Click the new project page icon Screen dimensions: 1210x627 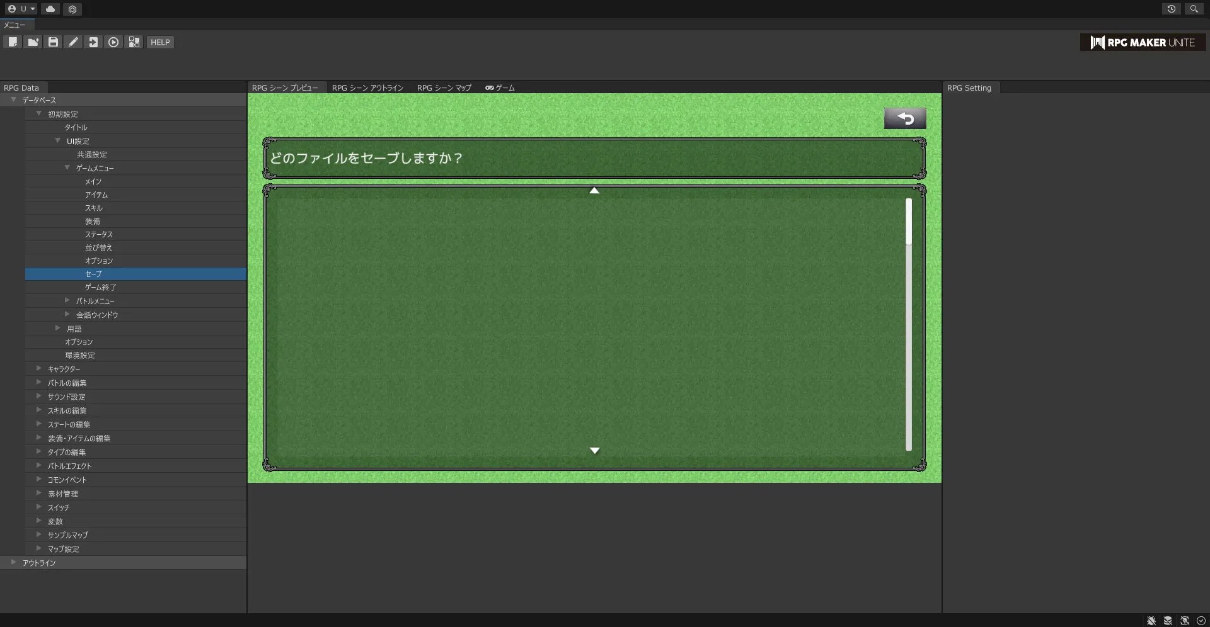[13, 42]
